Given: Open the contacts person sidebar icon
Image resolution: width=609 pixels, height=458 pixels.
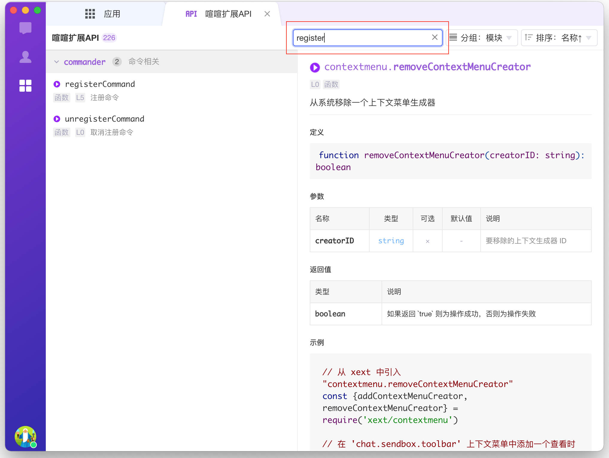Looking at the screenshot, I should tap(25, 57).
